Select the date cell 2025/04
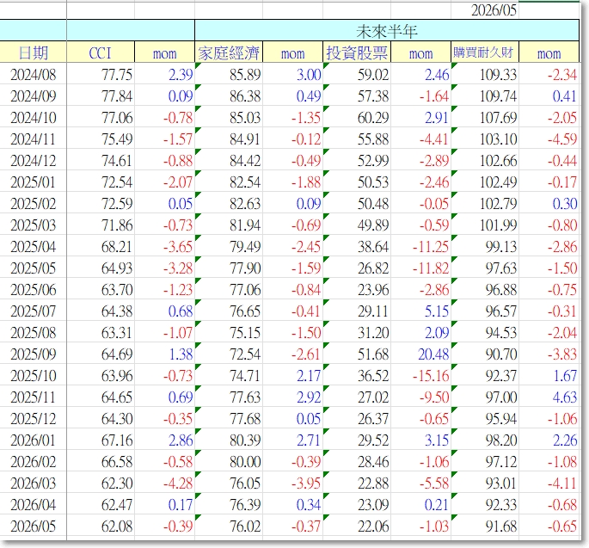The width and height of the screenshot is (589, 548). (33, 246)
